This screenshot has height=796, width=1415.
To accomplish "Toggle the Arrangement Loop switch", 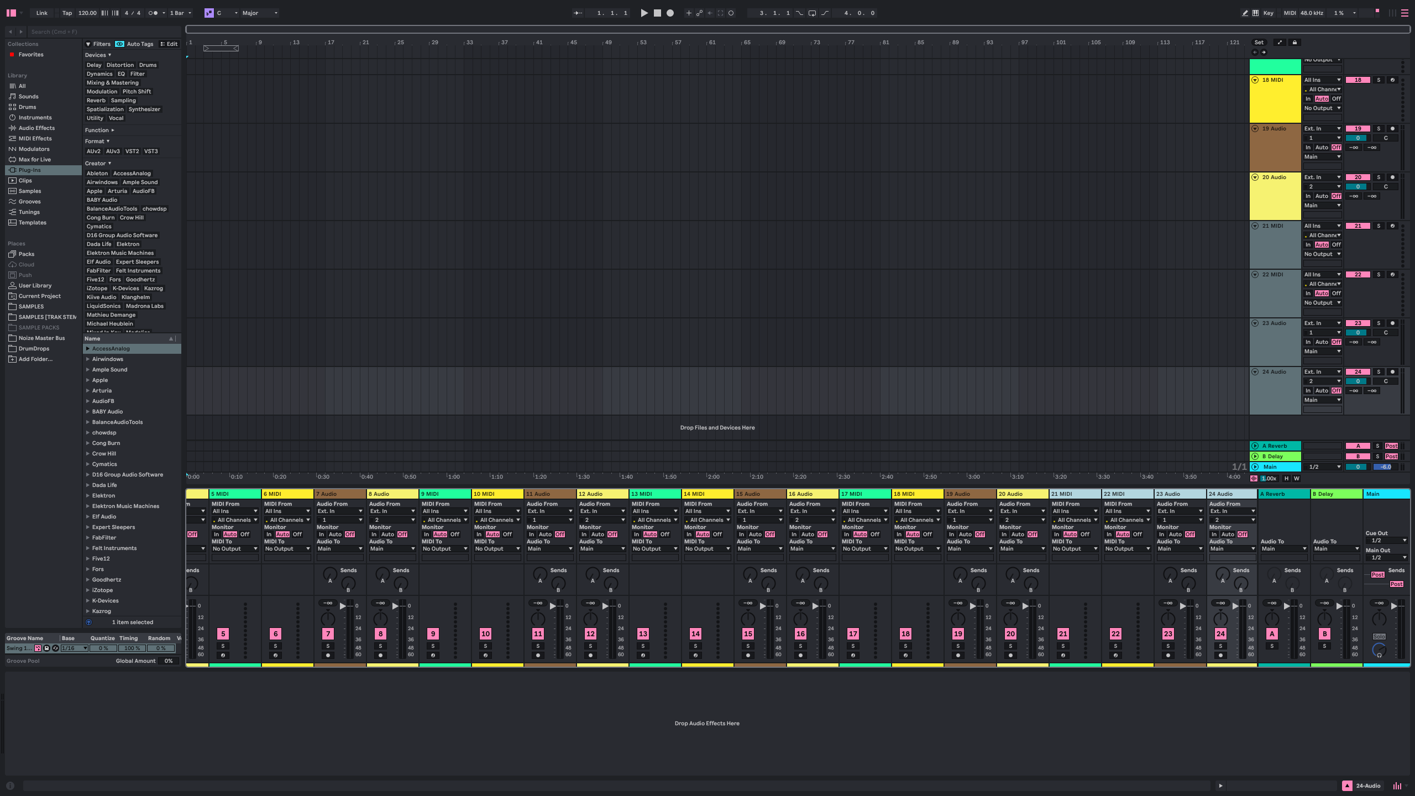I will click(812, 13).
